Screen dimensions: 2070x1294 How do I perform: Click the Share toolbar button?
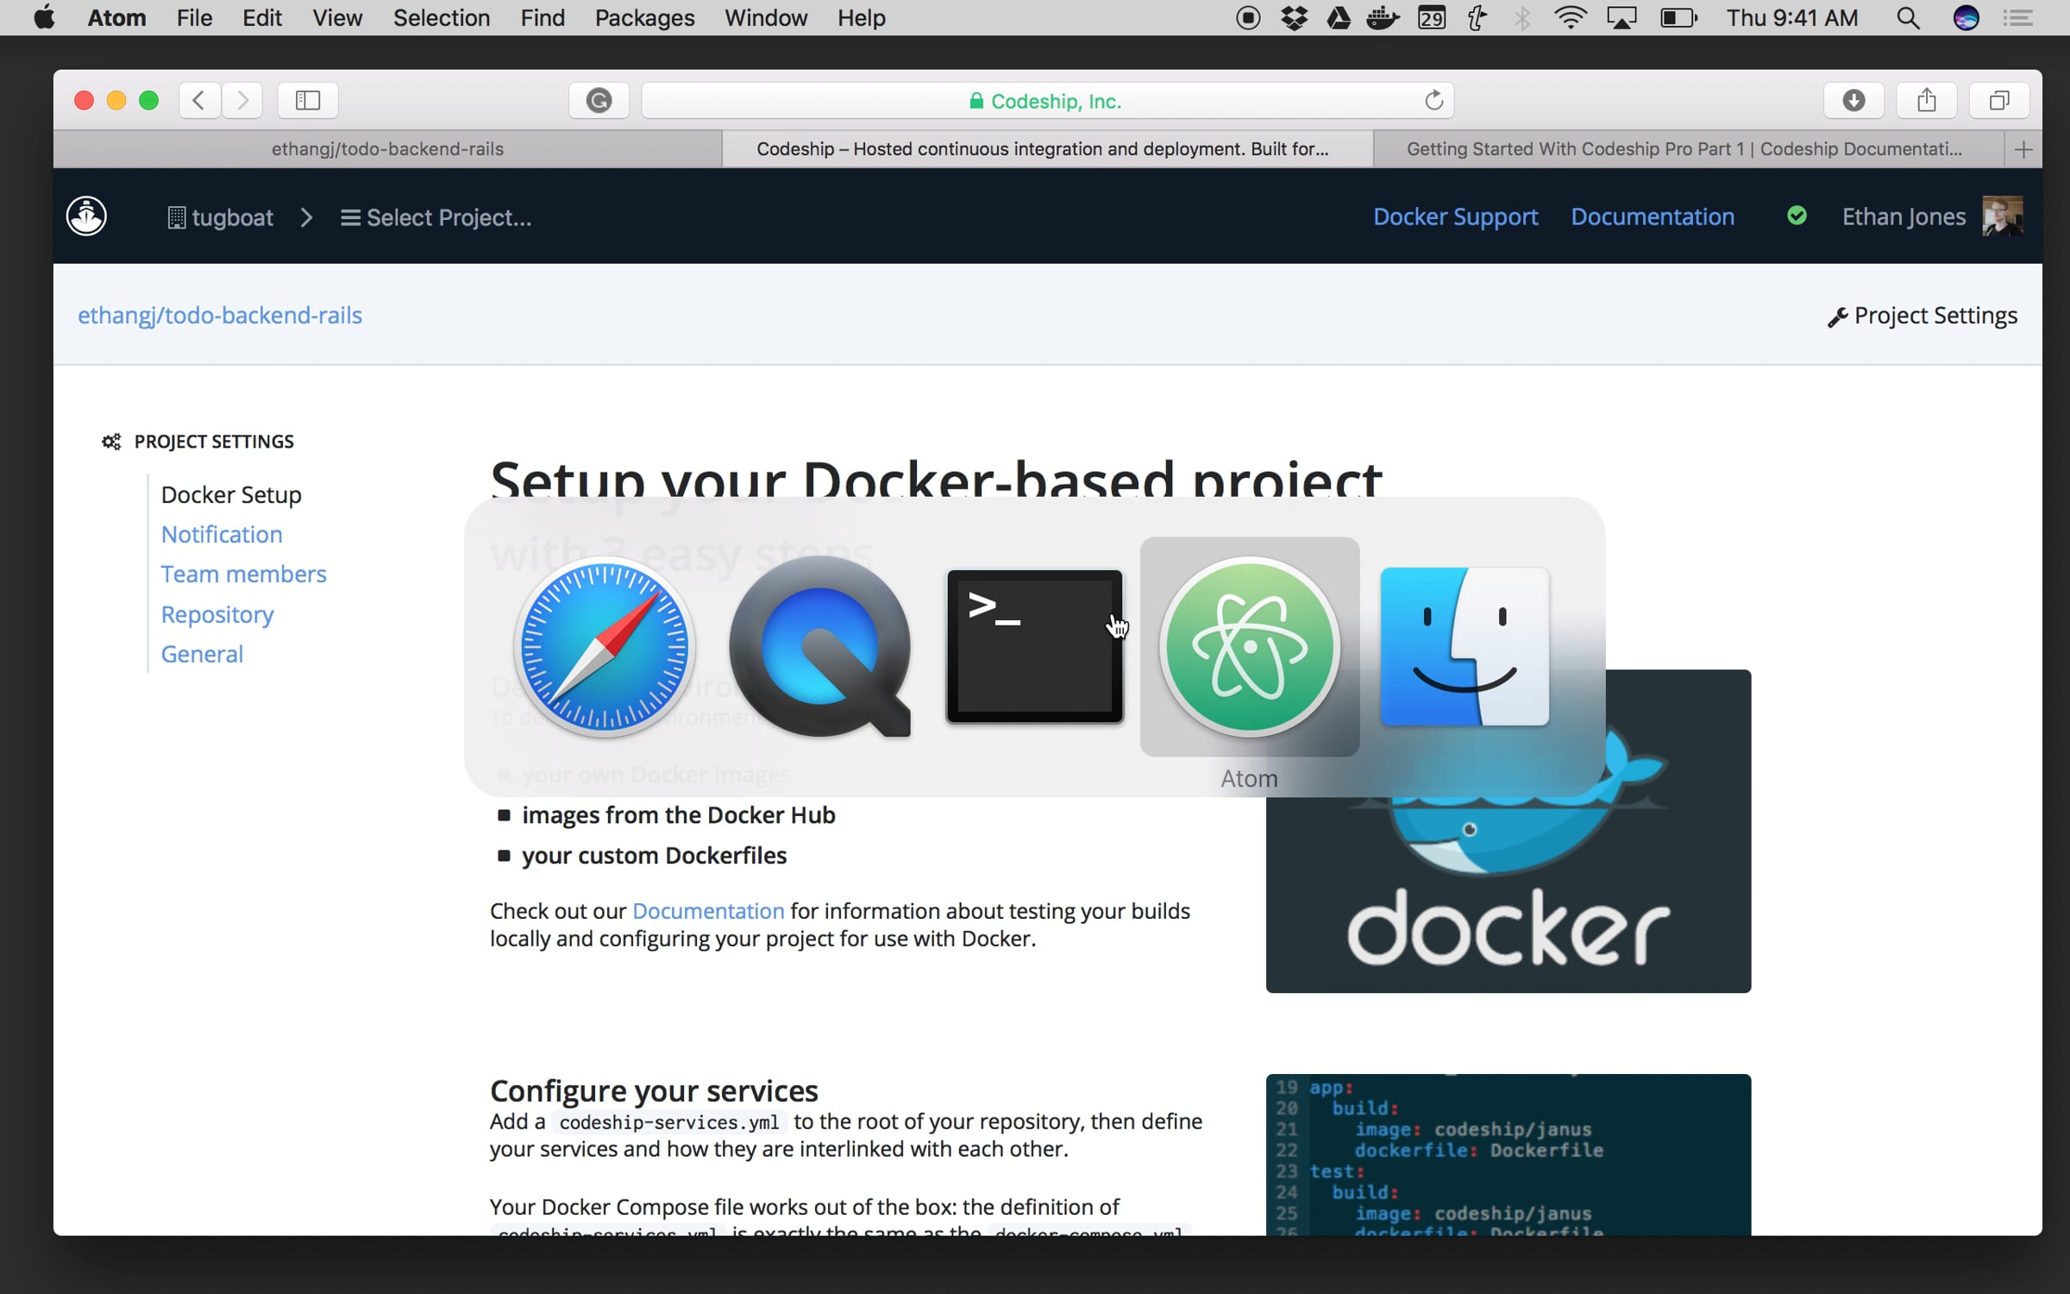(1926, 101)
